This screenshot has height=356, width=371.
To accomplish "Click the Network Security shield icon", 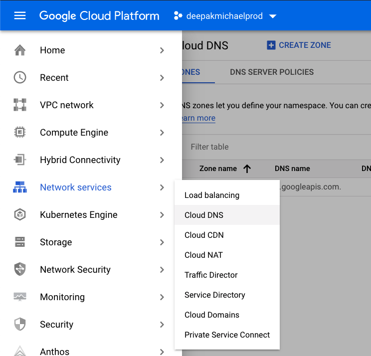I will click(20, 270).
